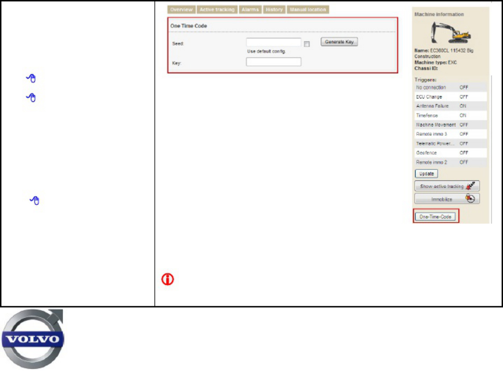Click the lock icon on Immobilize button

coord(470,198)
